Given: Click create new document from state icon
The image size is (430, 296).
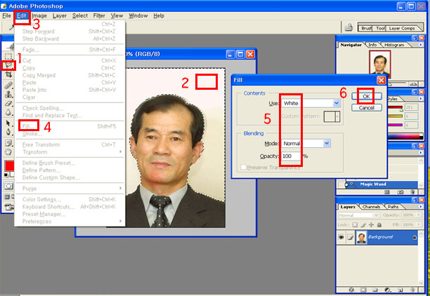Looking at the screenshot, I should (387, 192).
